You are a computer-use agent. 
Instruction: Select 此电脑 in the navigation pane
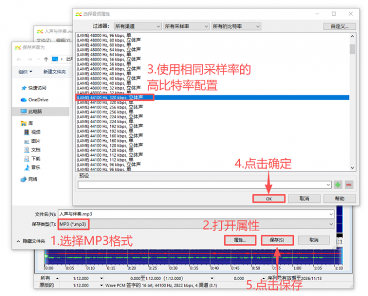[41, 112]
